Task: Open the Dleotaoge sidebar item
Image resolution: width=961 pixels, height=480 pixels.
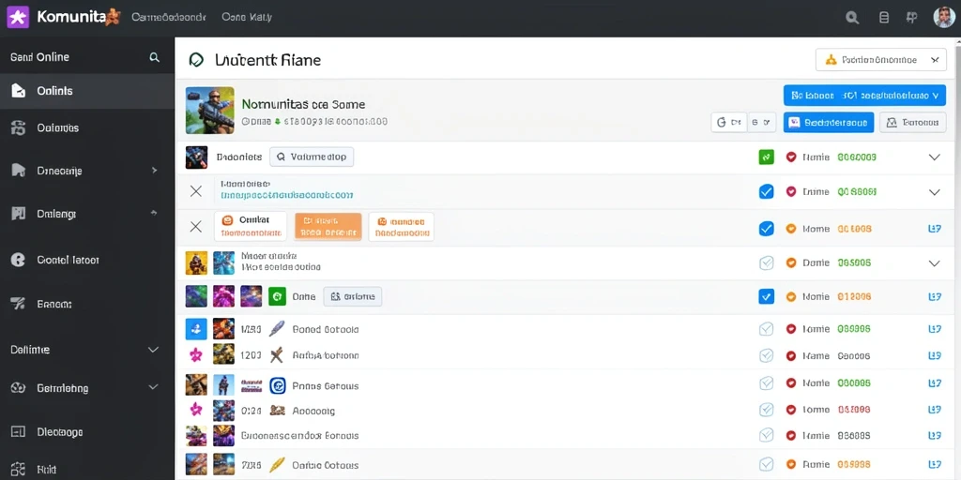Action: tap(87, 431)
